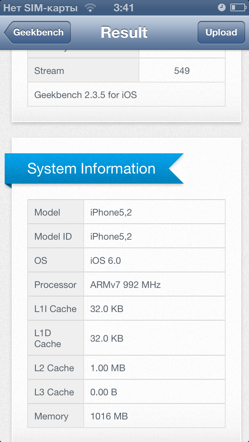Screen dimensions: 249x442
Task: Select 'ARMv7 992 MHz' value
Action: point(126,285)
